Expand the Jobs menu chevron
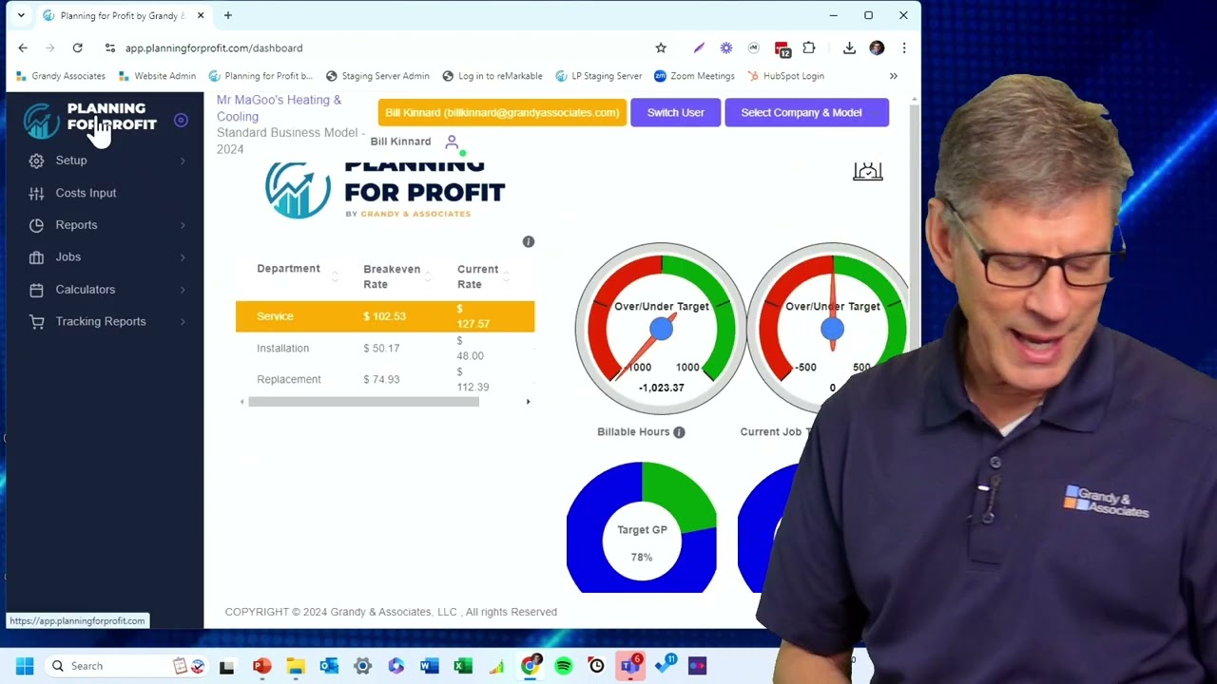The height and width of the screenshot is (684, 1217). click(x=183, y=257)
